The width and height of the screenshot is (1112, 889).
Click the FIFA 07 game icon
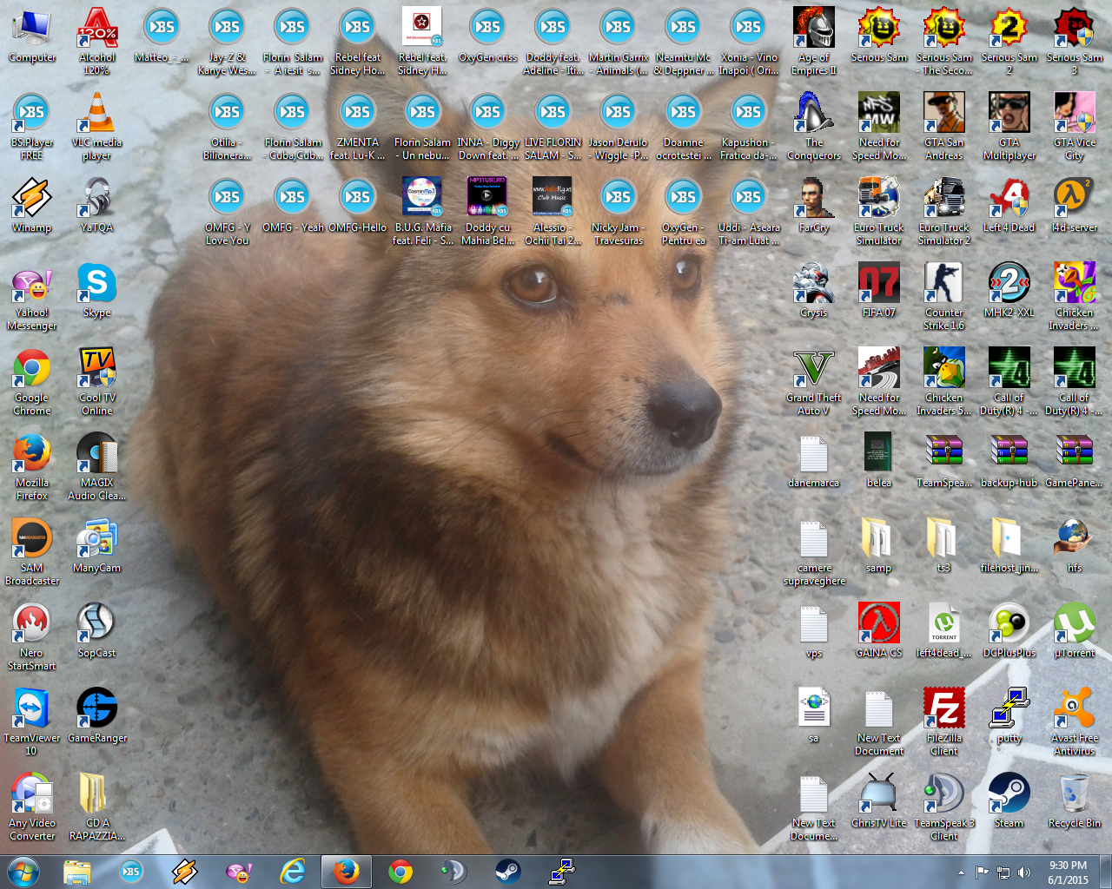pyautogui.click(x=878, y=285)
